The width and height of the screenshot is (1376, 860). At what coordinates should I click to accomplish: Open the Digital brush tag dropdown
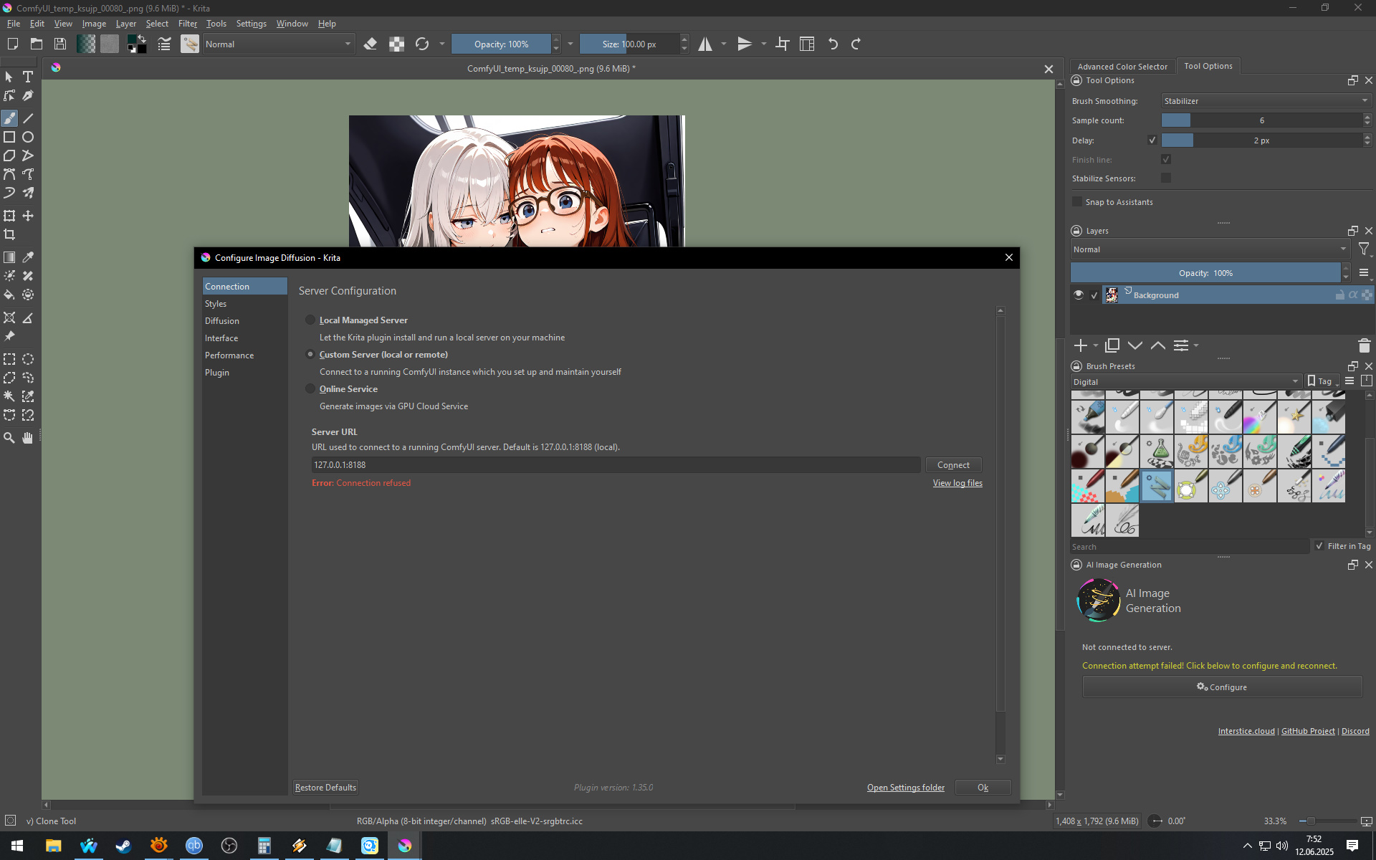coord(1186,382)
